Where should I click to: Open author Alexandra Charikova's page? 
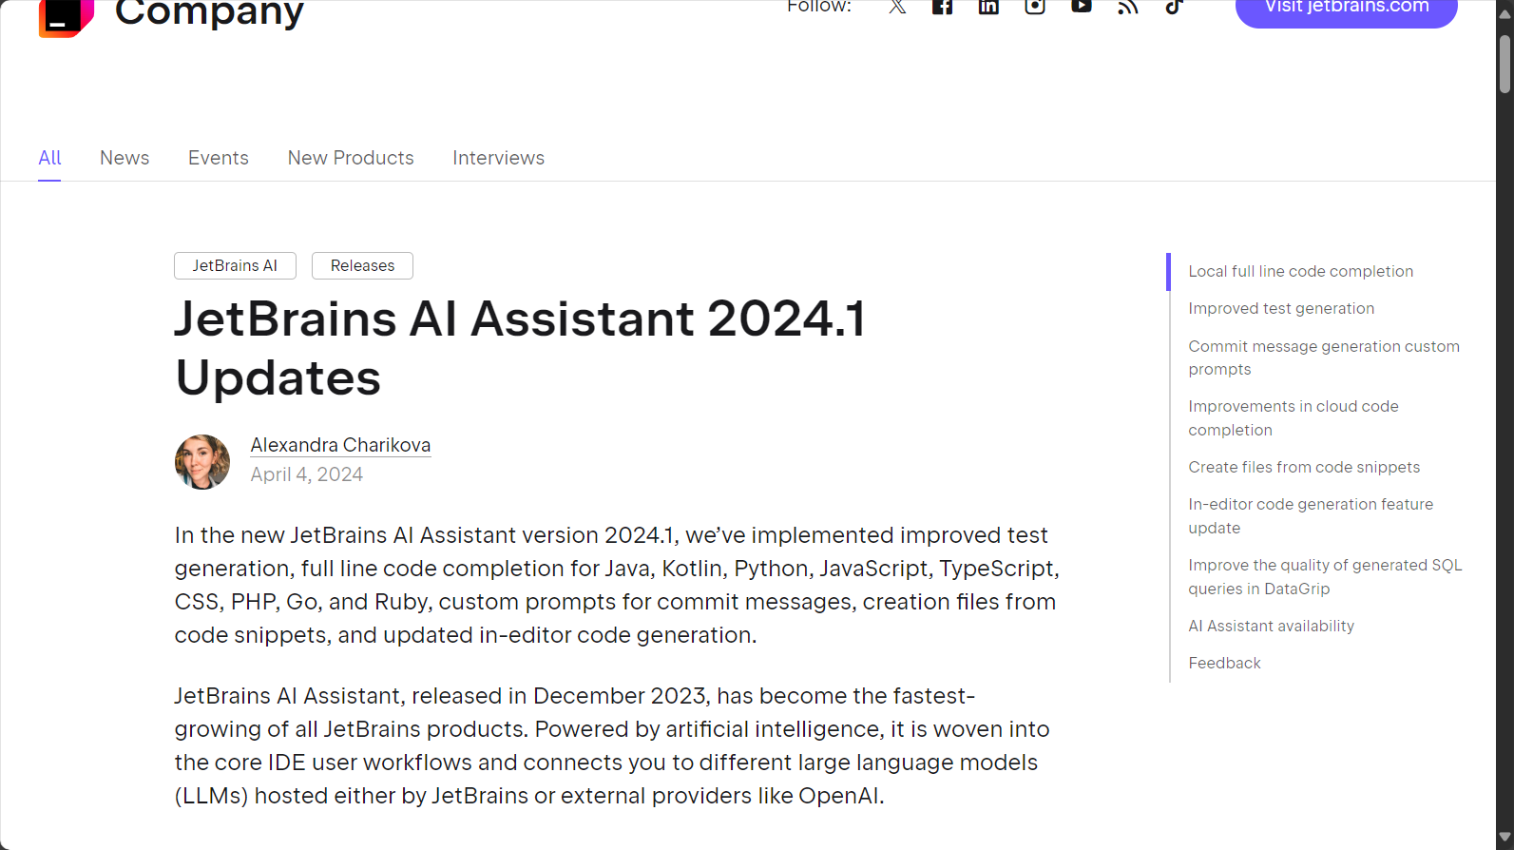click(340, 445)
